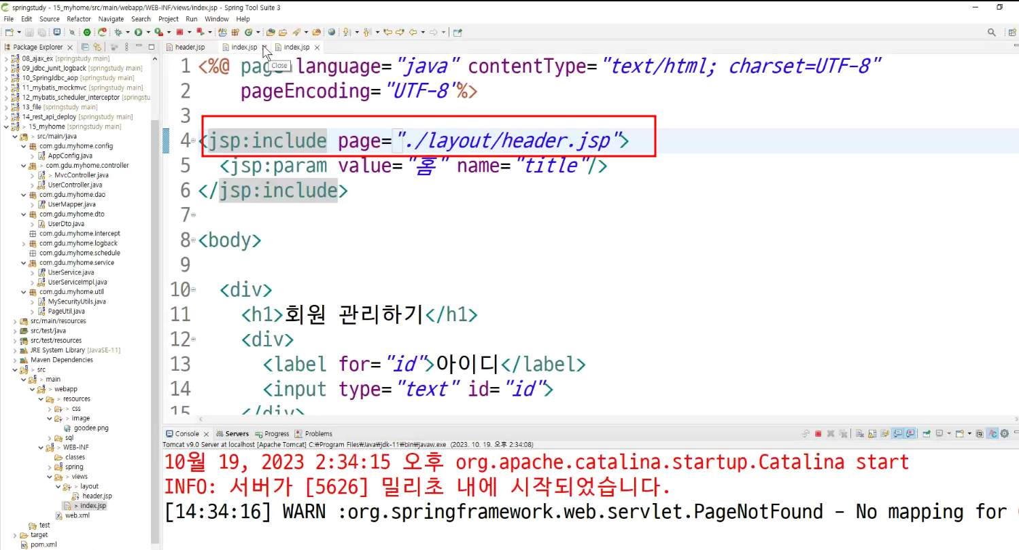The height and width of the screenshot is (550, 1019).
Task: Terminate server with red square in Console
Action: click(x=818, y=433)
